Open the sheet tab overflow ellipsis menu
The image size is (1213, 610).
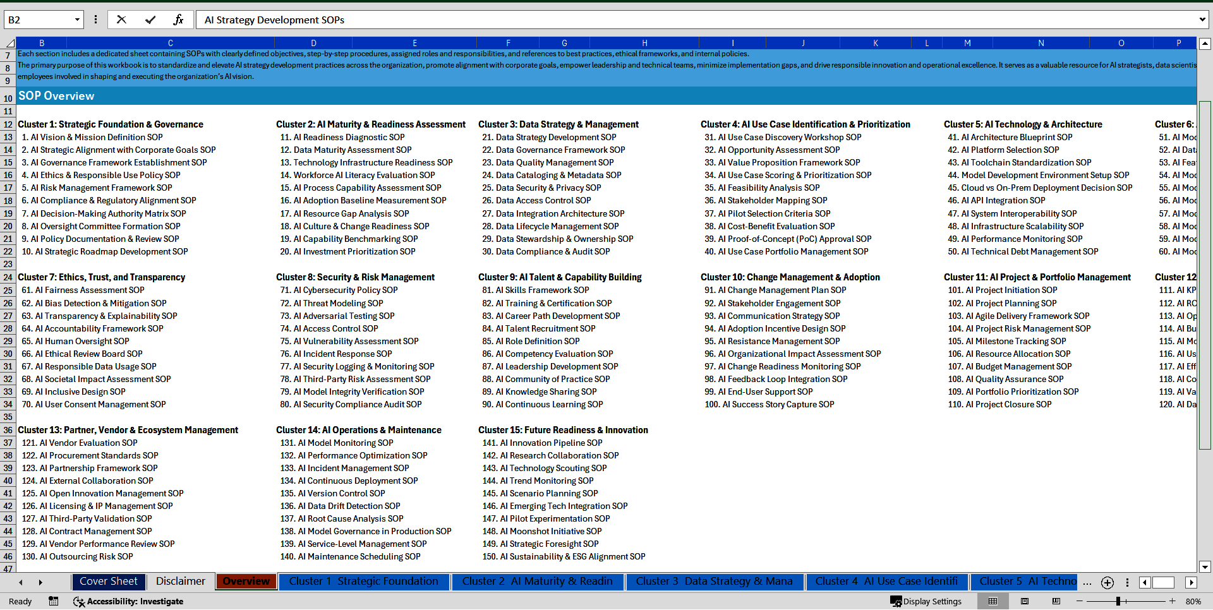click(1087, 582)
